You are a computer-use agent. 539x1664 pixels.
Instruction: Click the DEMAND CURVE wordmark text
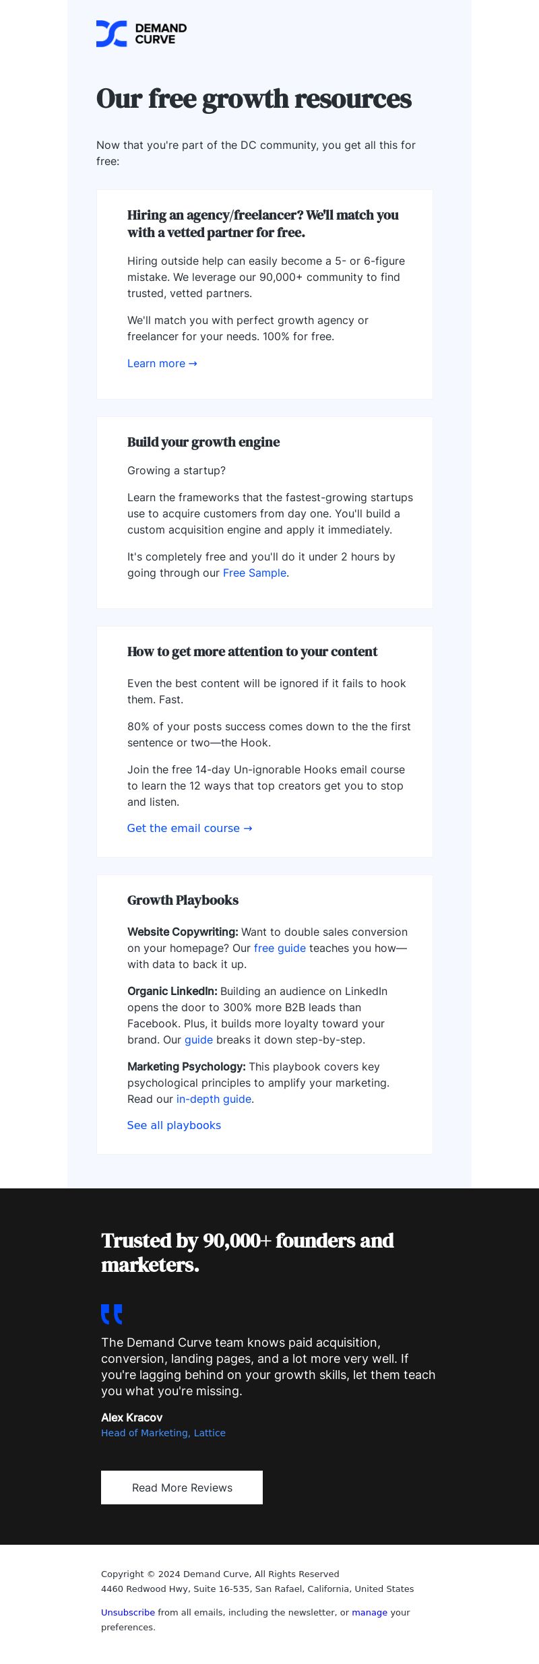(x=160, y=34)
